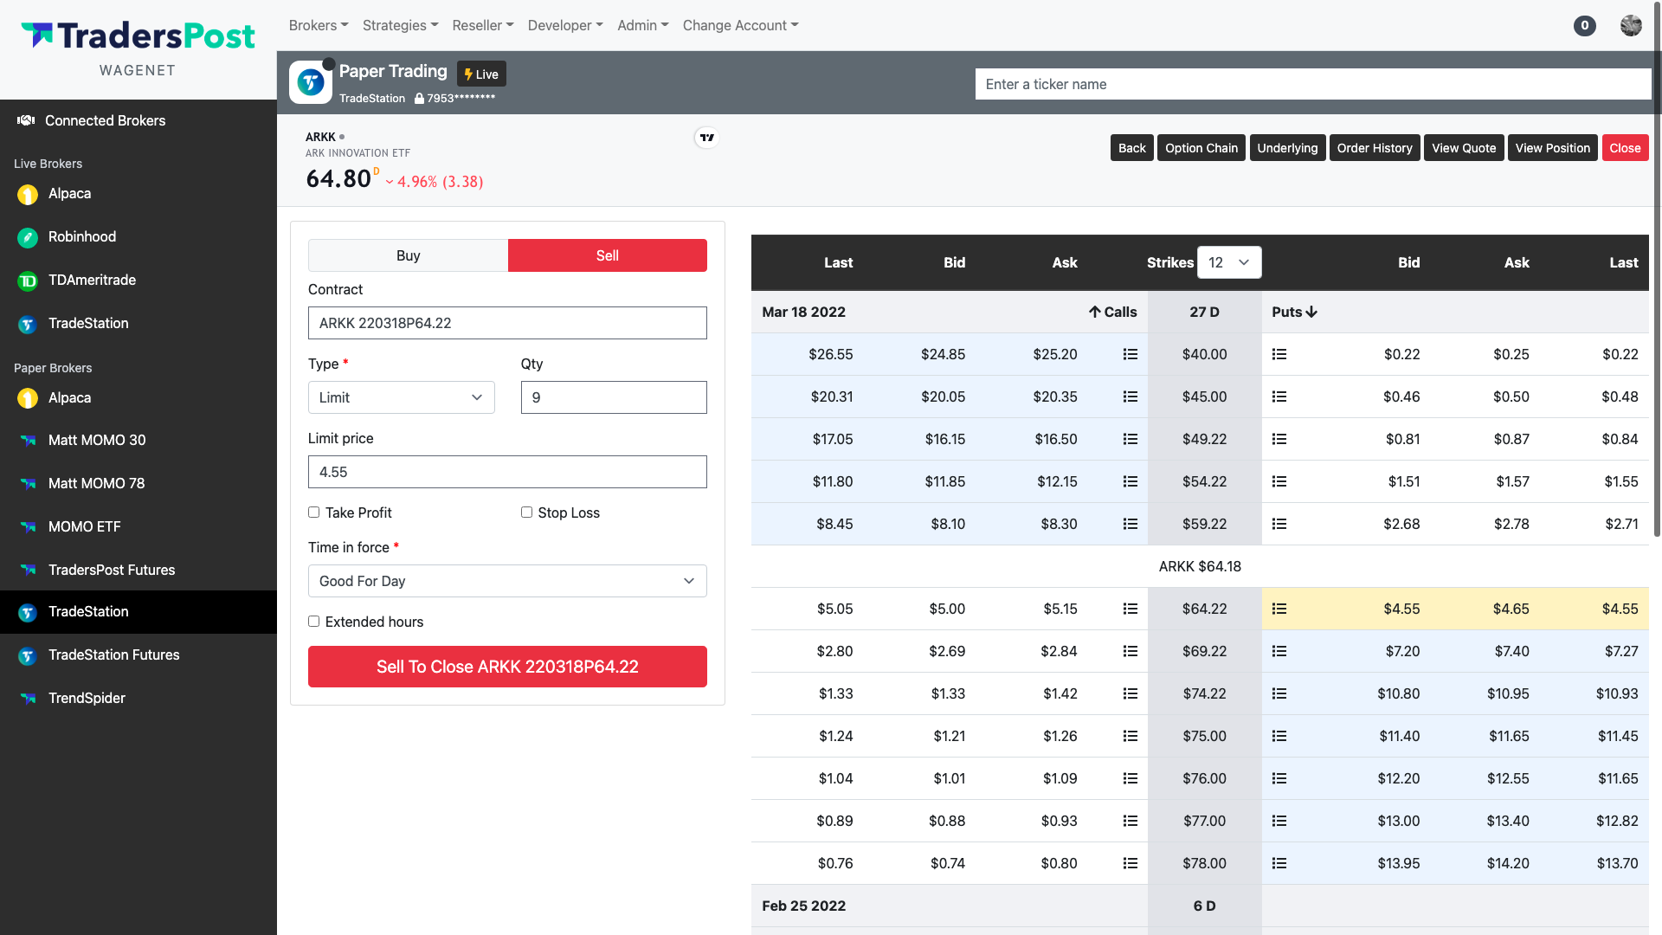Open calls list icon for $40.00 strike

(1130, 354)
